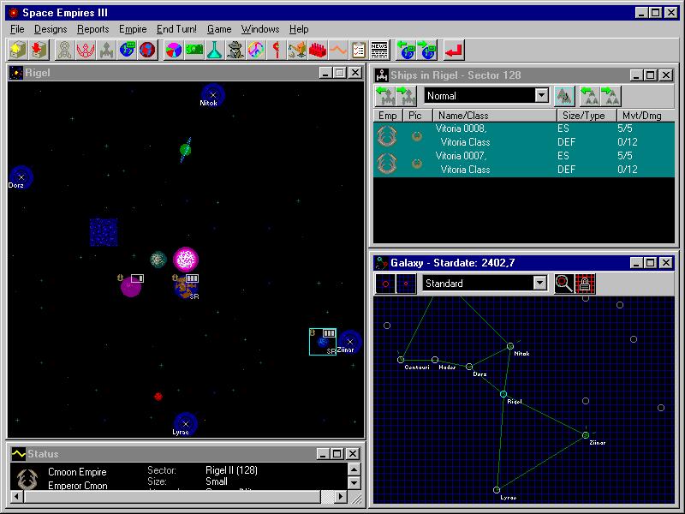The image size is (685, 514).
Task: Click the red end-turn return arrow icon
Action: pos(454,51)
